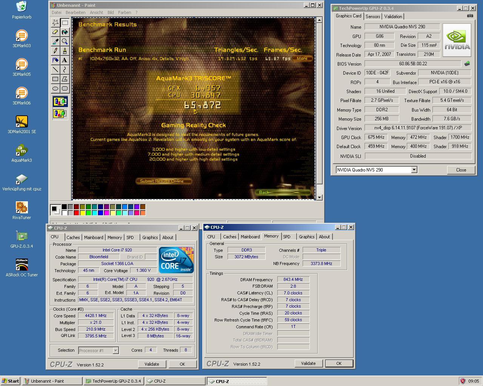483x386 pixels.
Task: Click OK in the CPU-Z memory window
Action: tap(339, 363)
